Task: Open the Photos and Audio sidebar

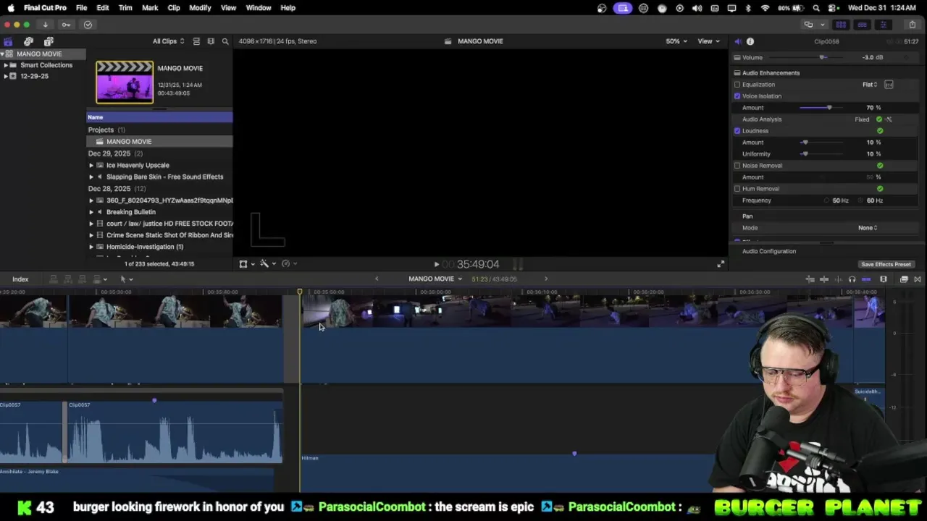Action: [x=28, y=41]
